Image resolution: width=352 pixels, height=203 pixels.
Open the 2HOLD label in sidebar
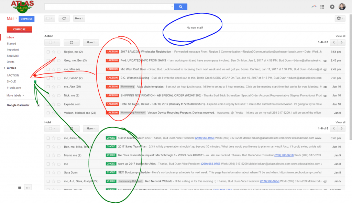click(11, 82)
